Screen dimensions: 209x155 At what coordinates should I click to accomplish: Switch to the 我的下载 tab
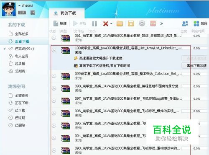pos(66,13)
